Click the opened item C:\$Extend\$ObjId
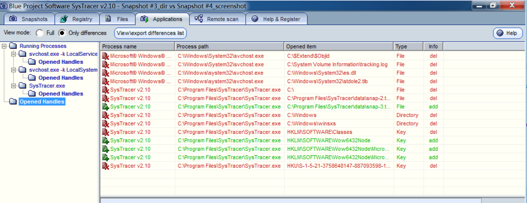The width and height of the screenshot is (527, 203). tap(308, 56)
